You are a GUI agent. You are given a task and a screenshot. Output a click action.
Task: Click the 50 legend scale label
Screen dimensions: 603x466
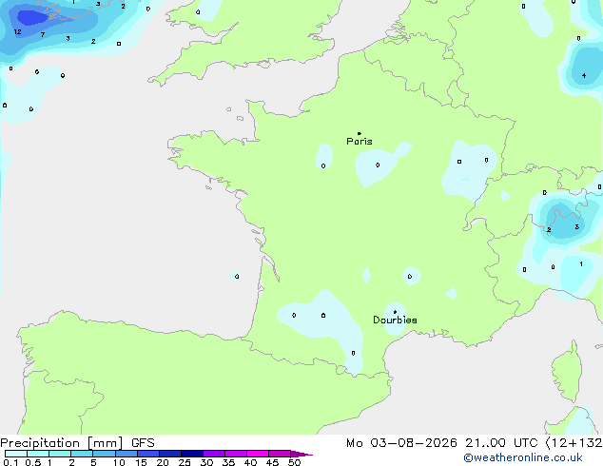(294, 462)
